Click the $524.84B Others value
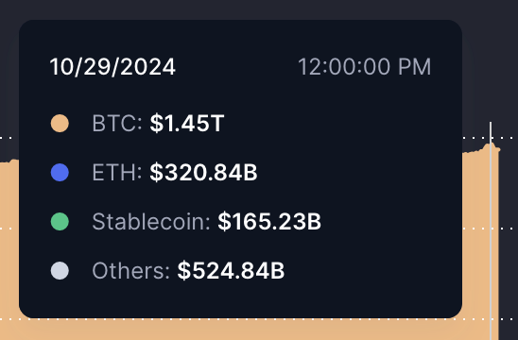Screen dimensions: 518x340 (231, 271)
